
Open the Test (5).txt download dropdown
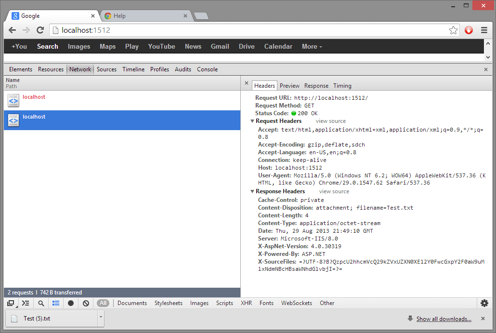pyautogui.click(x=100, y=319)
